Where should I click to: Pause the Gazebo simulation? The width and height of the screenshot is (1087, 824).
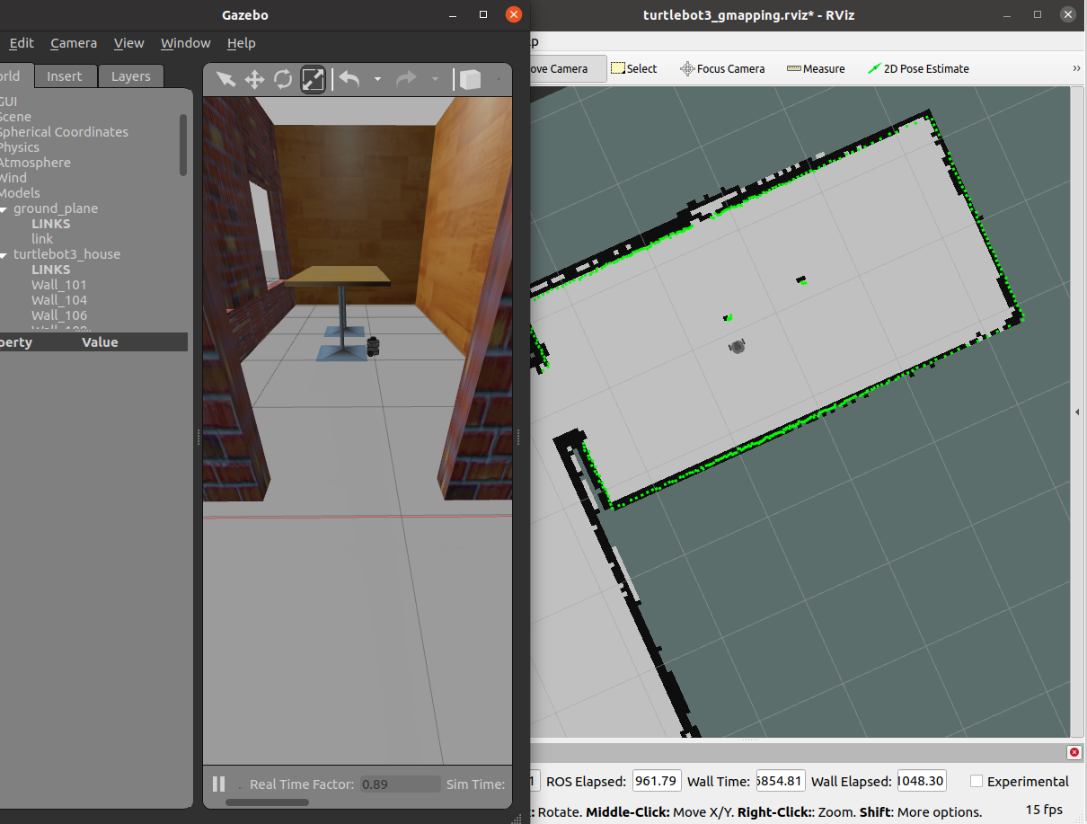click(x=218, y=784)
